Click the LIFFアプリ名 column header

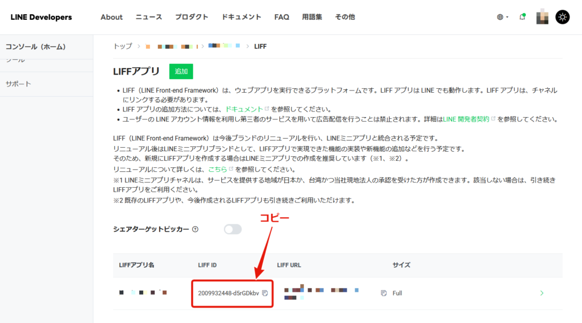point(136,265)
